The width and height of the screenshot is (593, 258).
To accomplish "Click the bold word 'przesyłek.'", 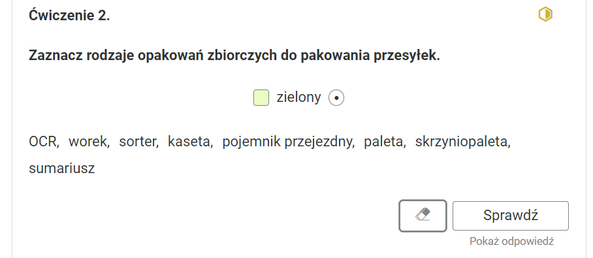I will pos(407,56).
